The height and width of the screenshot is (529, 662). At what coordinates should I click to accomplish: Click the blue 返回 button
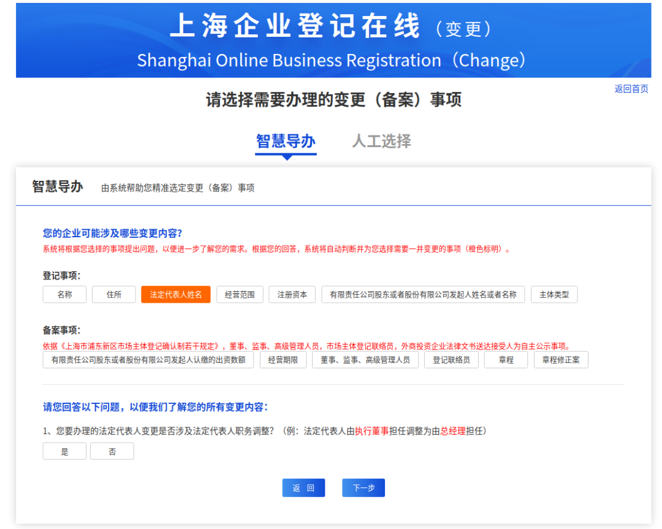303,488
